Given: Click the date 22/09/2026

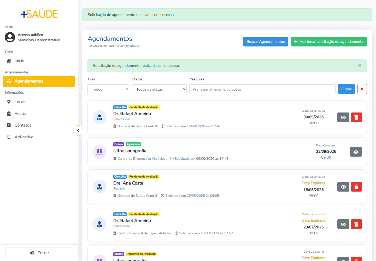Looking at the screenshot, I should click(326, 151).
